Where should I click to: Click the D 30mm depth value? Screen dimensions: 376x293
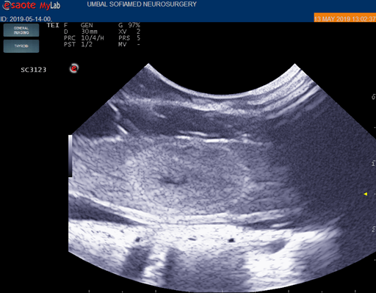click(x=81, y=32)
